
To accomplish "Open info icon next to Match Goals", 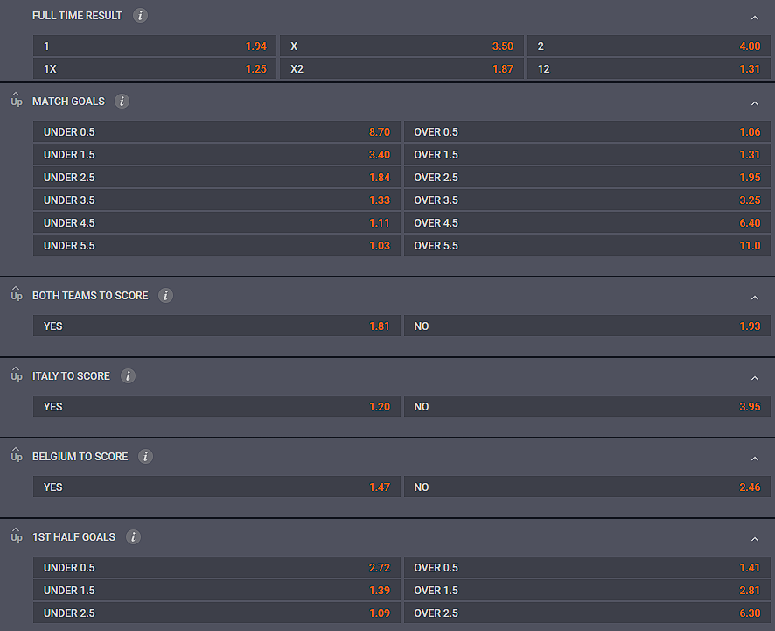I will point(122,102).
